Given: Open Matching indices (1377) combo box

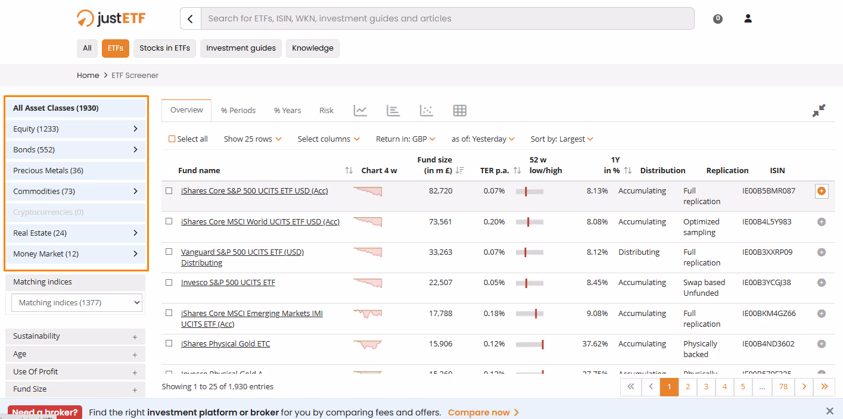Looking at the screenshot, I should (77, 302).
